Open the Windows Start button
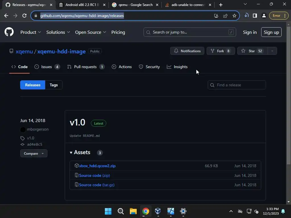Screen dimensions: 291x218 tap(108, 211)
